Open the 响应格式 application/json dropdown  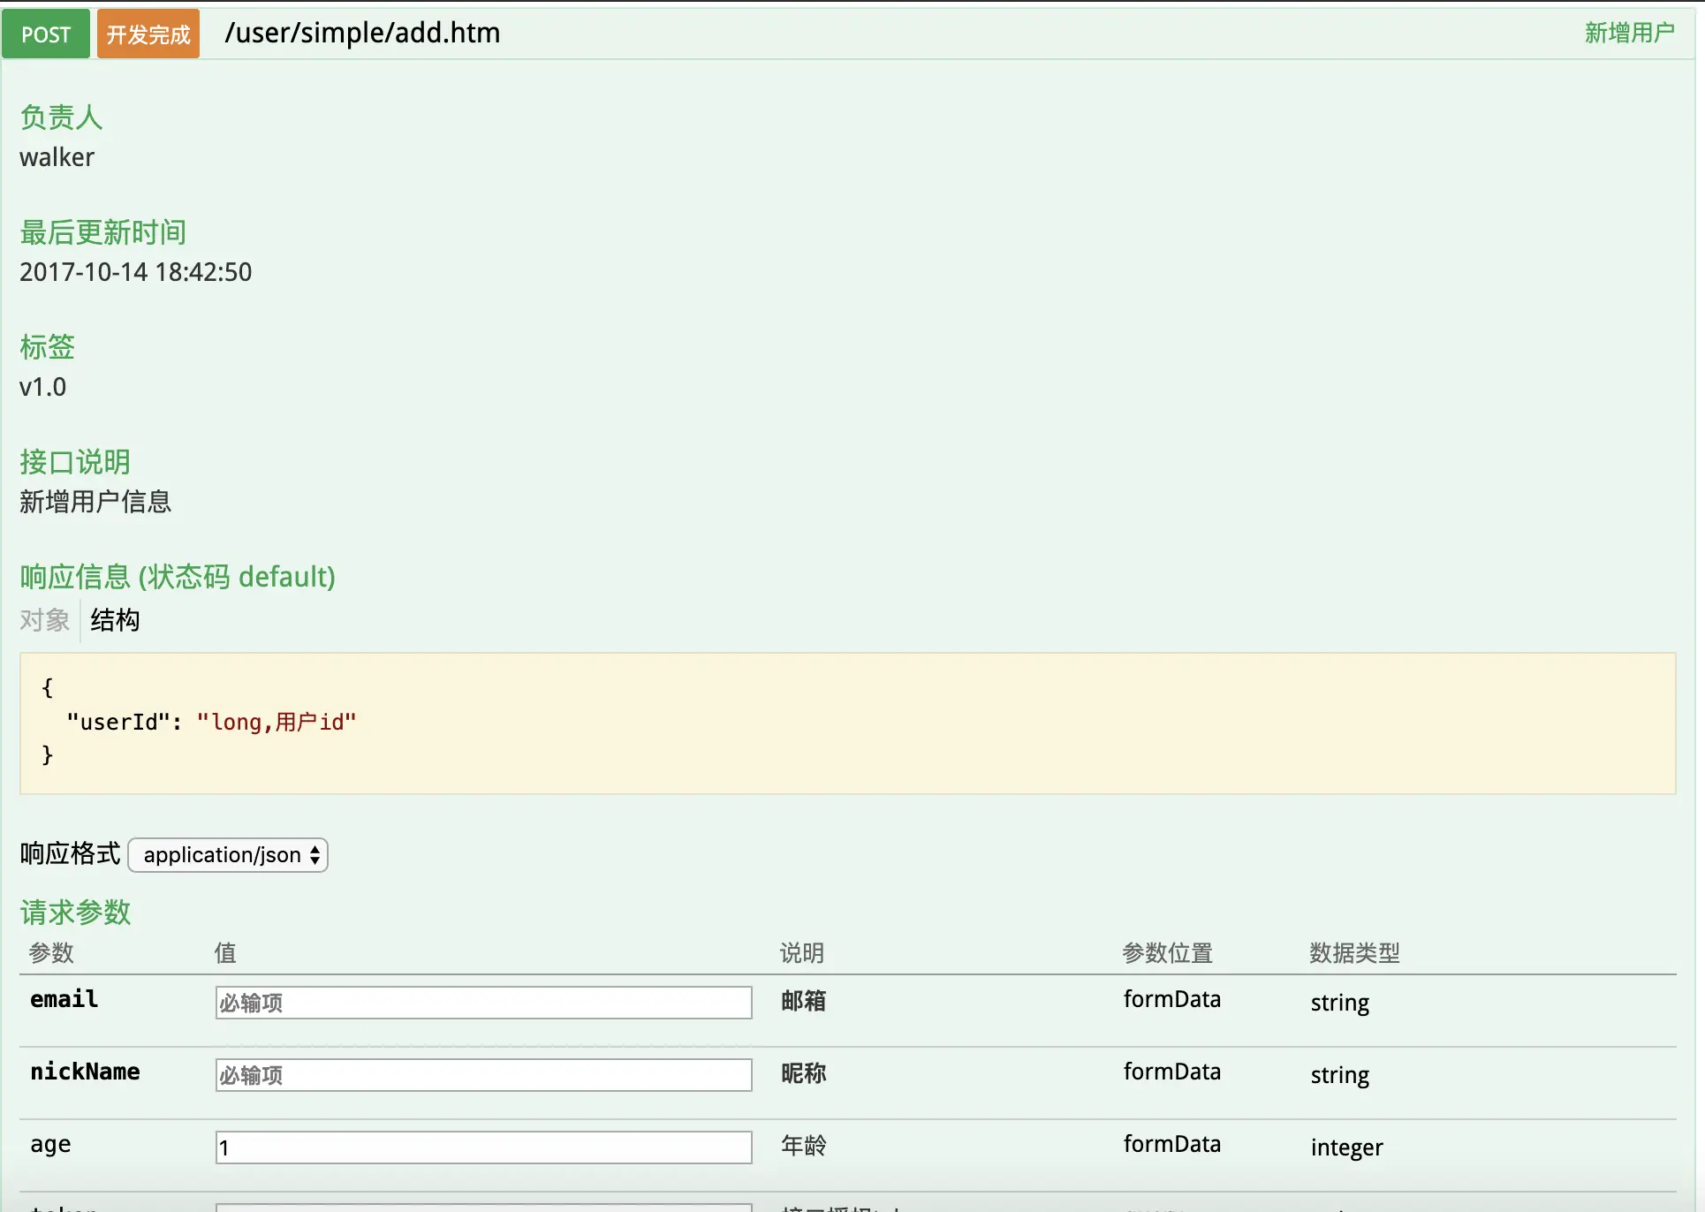point(228,855)
